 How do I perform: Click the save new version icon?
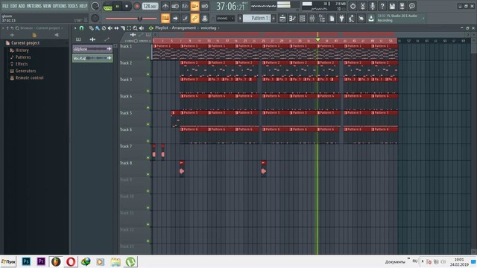point(402,6)
